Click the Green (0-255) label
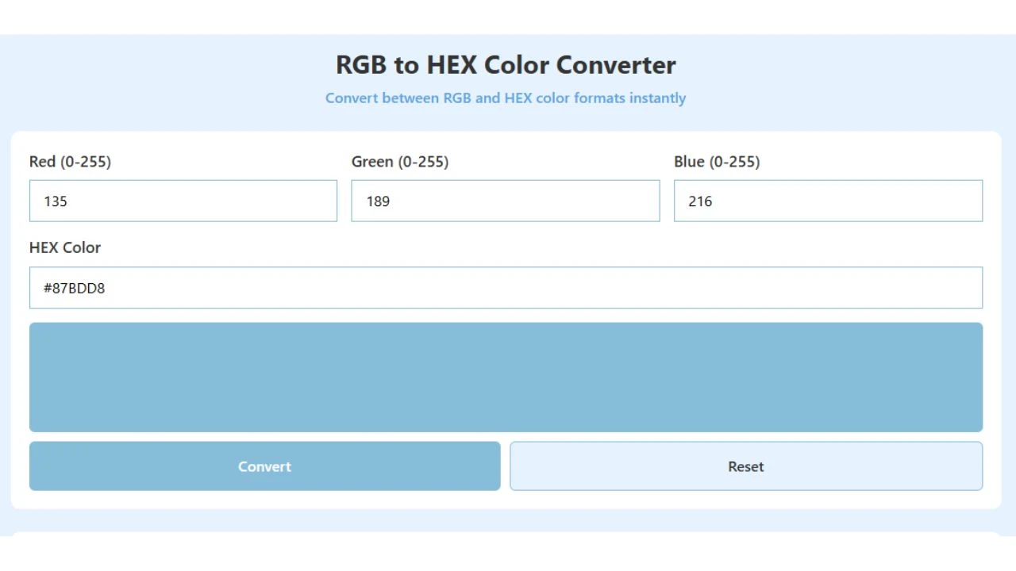This screenshot has height=571, width=1016. click(x=401, y=161)
